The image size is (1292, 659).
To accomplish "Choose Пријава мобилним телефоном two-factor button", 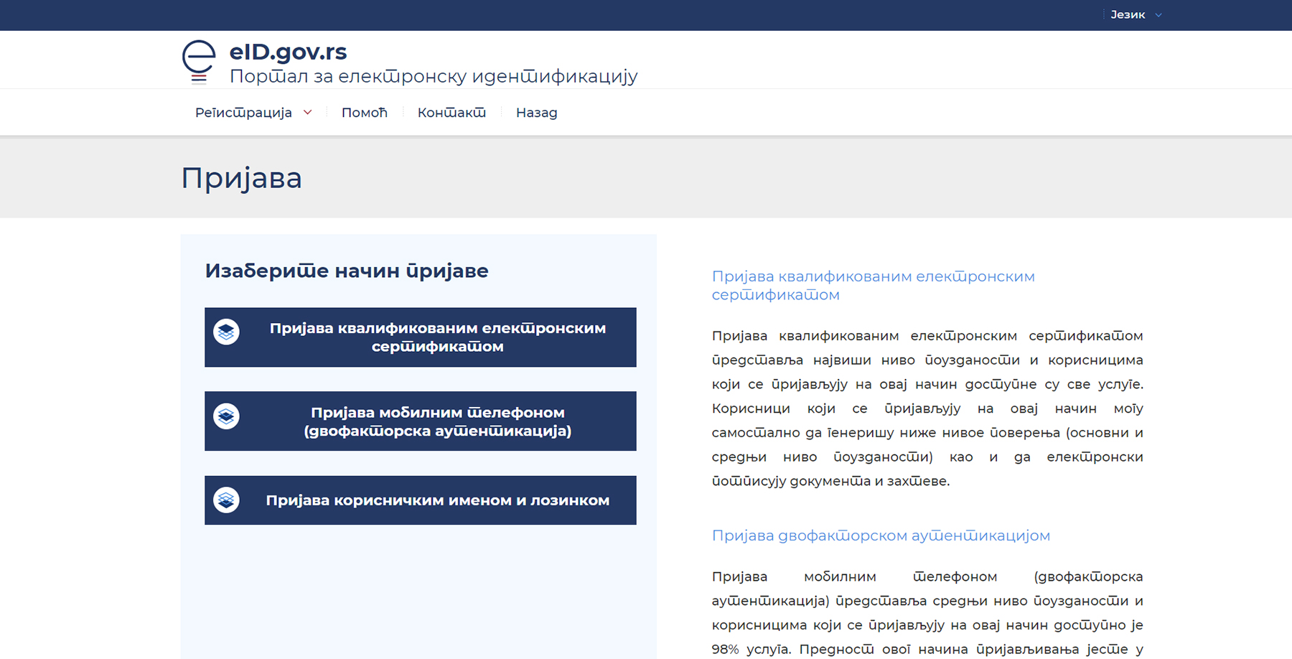I will tap(437, 421).
